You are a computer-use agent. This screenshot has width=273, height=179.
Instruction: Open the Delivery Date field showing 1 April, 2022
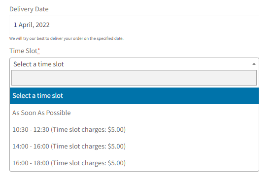coord(134,25)
